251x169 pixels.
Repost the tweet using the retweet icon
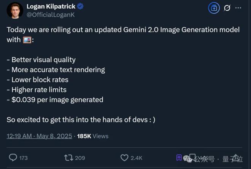(x=68, y=157)
